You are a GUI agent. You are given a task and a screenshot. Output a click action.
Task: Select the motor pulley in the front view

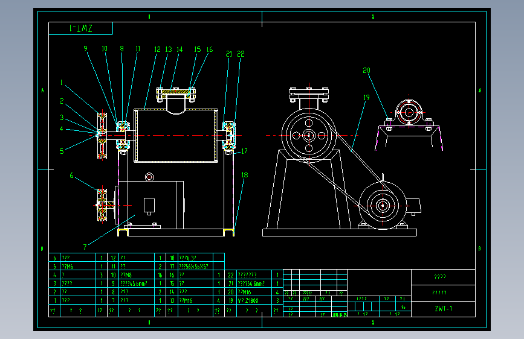coord(102,205)
